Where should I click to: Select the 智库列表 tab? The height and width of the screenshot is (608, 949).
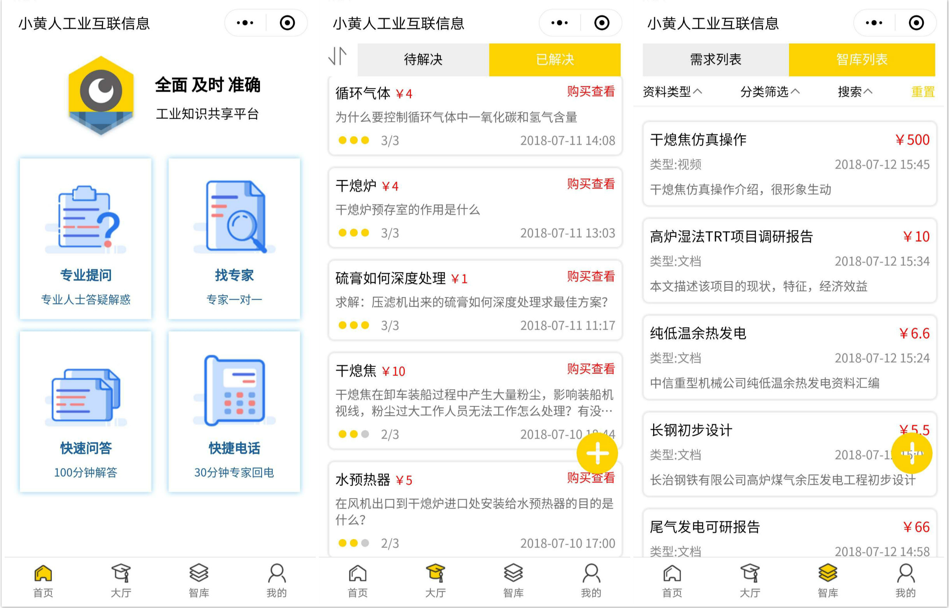[862, 60]
